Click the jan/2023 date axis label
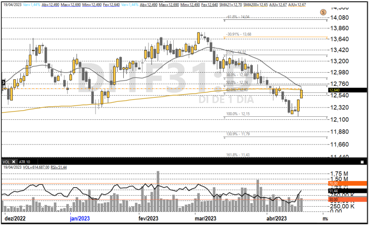 tap(80, 218)
